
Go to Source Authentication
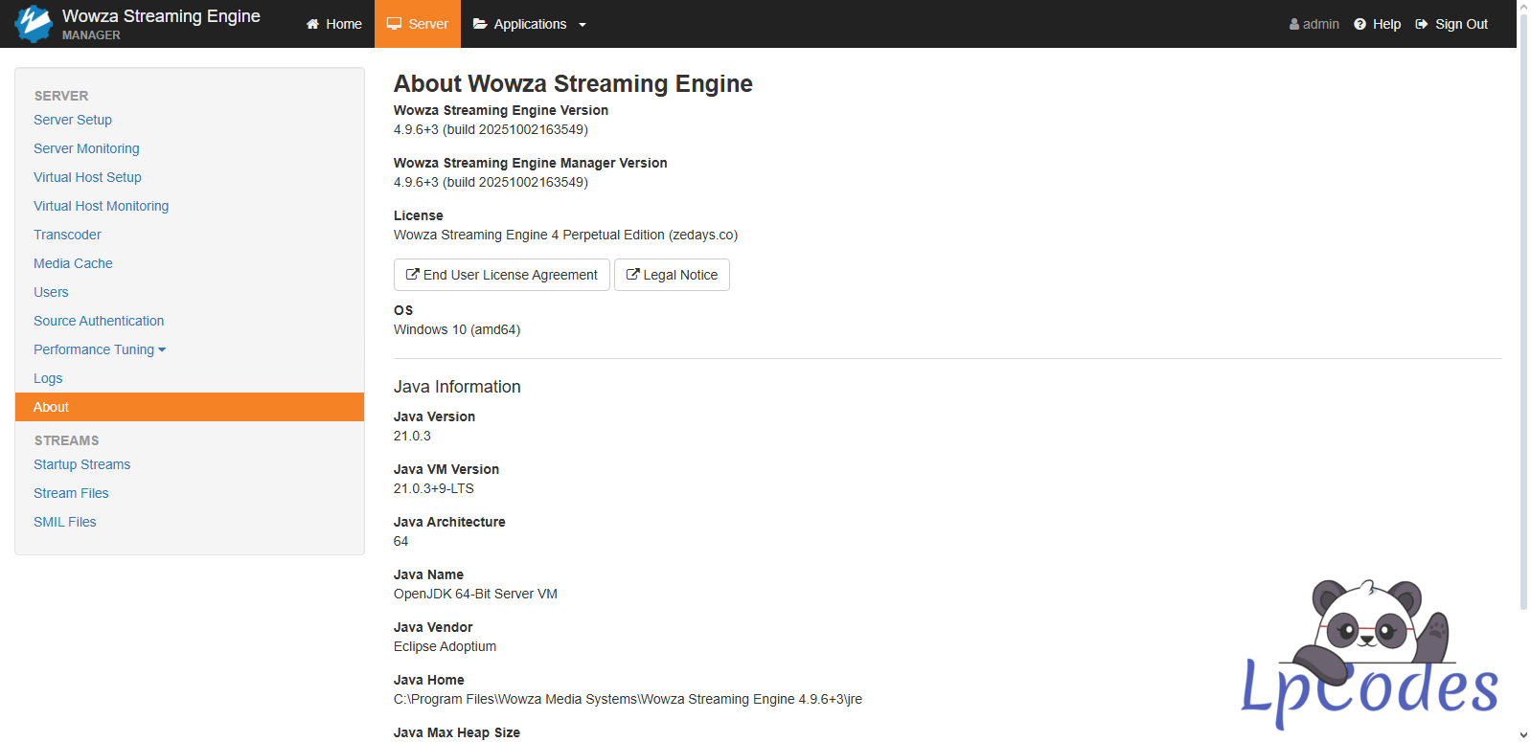coord(99,321)
